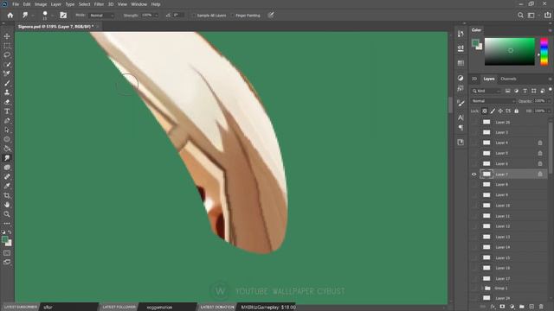This screenshot has height=311, width=554.
Task: Select the Clone Stamp tool
Action: click(x=7, y=92)
